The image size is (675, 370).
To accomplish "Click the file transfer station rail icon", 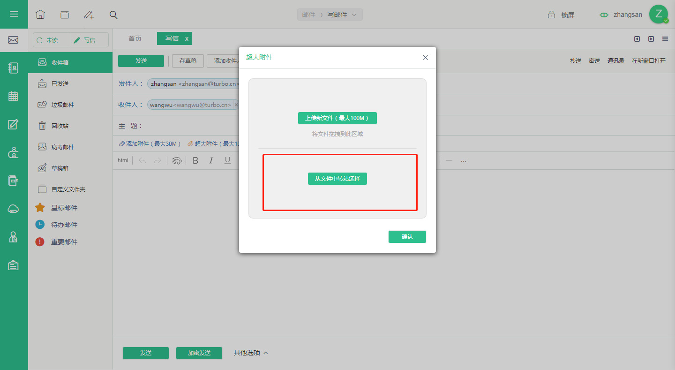I will 13,181.
